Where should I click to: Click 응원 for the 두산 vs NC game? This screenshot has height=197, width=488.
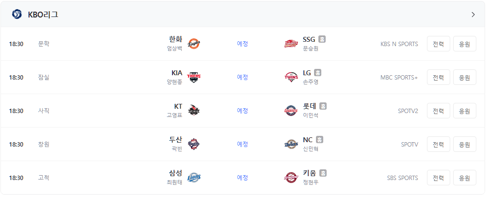464,144
